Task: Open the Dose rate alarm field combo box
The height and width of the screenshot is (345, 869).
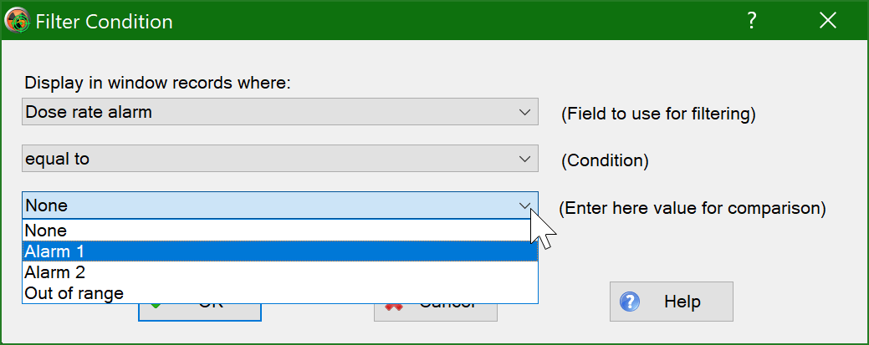Action: pos(280,112)
